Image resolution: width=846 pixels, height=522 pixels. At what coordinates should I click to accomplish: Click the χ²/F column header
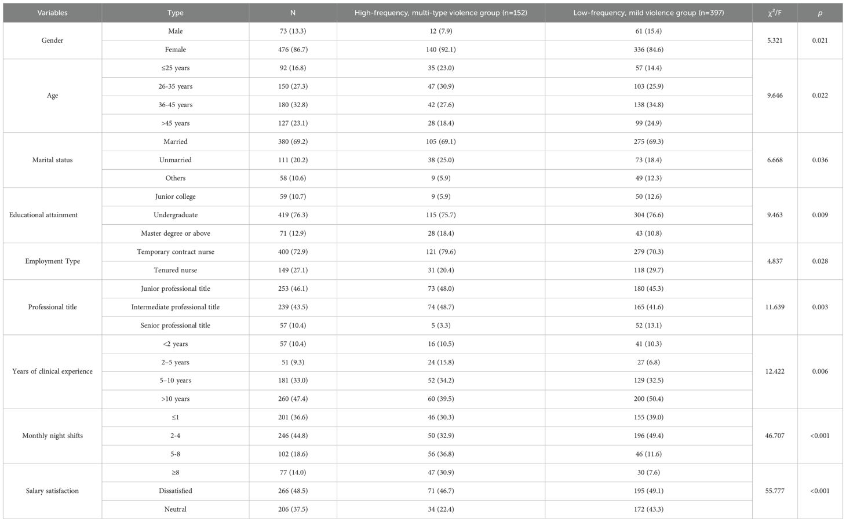click(x=774, y=13)
